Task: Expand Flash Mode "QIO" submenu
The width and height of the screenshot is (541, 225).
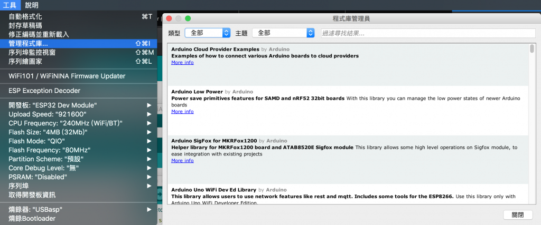Action: (79, 141)
